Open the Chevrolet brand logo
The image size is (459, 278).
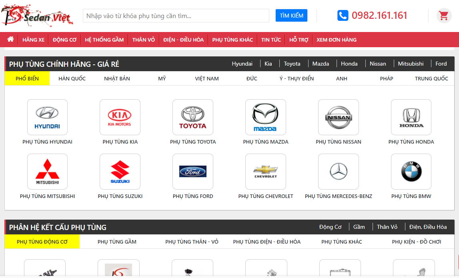click(265, 172)
